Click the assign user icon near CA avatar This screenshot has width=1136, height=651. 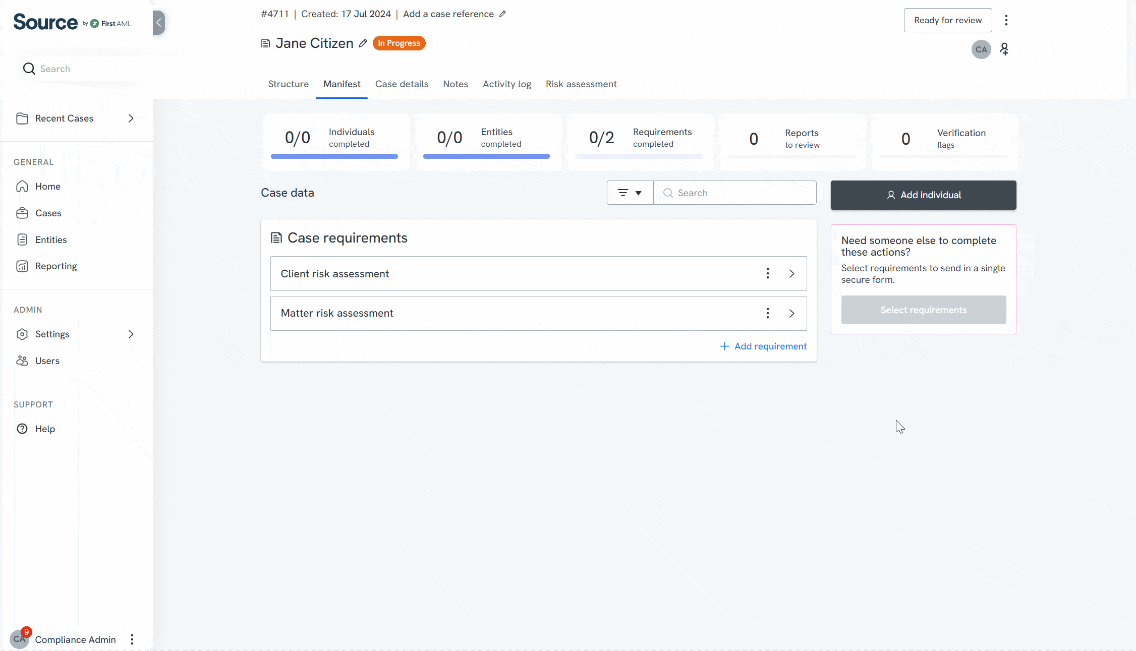[x=1004, y=49]
